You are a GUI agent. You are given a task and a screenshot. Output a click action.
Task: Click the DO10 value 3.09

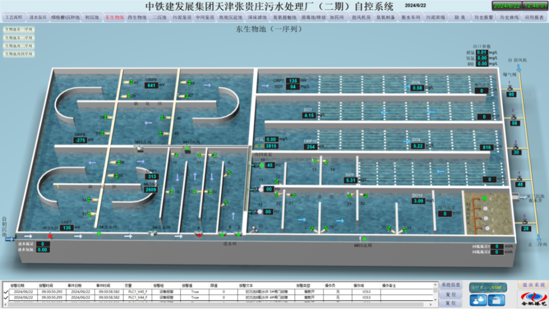(x=418, y=201)
